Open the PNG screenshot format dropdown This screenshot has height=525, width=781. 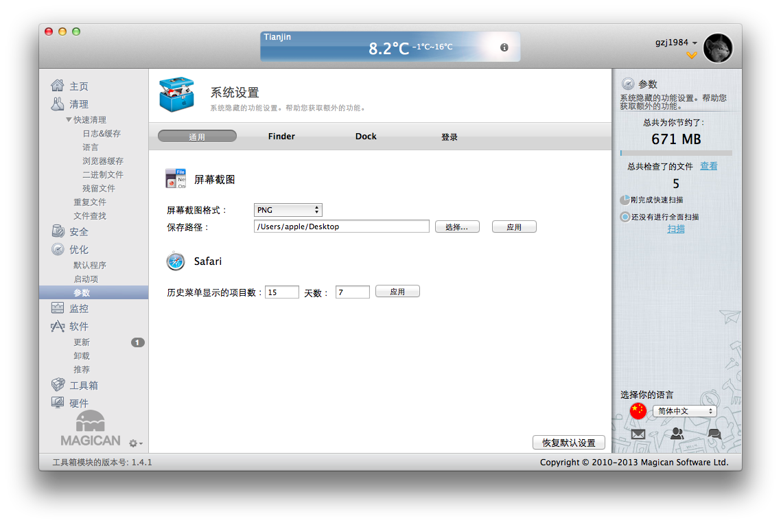(288, 210)
